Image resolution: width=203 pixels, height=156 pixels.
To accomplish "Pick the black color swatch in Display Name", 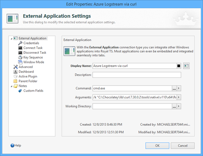I will pos(179,66).
